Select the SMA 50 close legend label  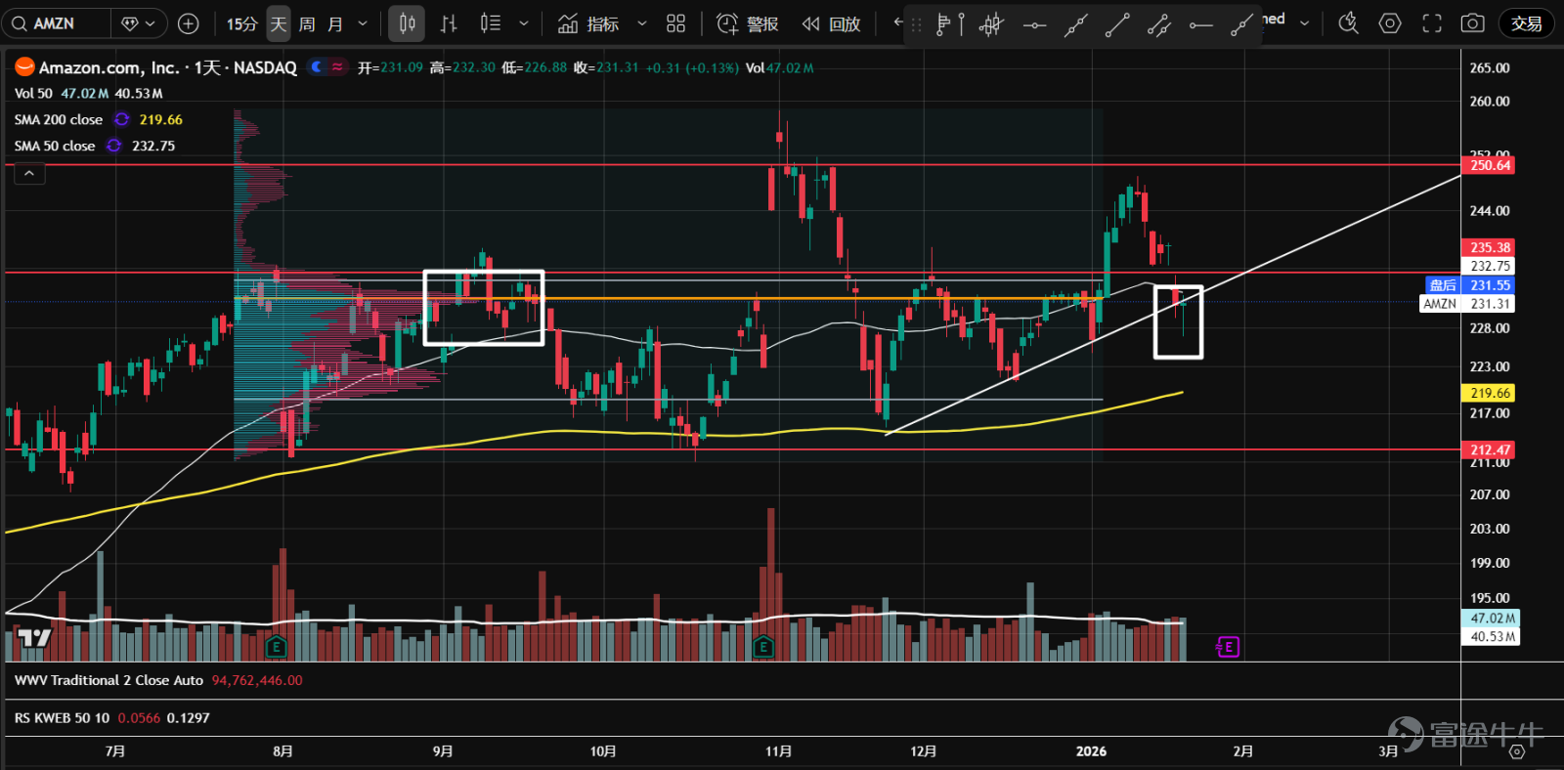coord(55,146)
